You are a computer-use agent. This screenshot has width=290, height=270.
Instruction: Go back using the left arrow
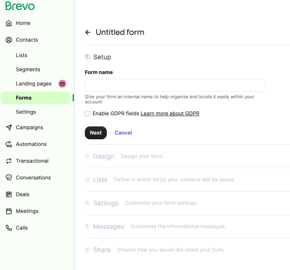point(88,32)
